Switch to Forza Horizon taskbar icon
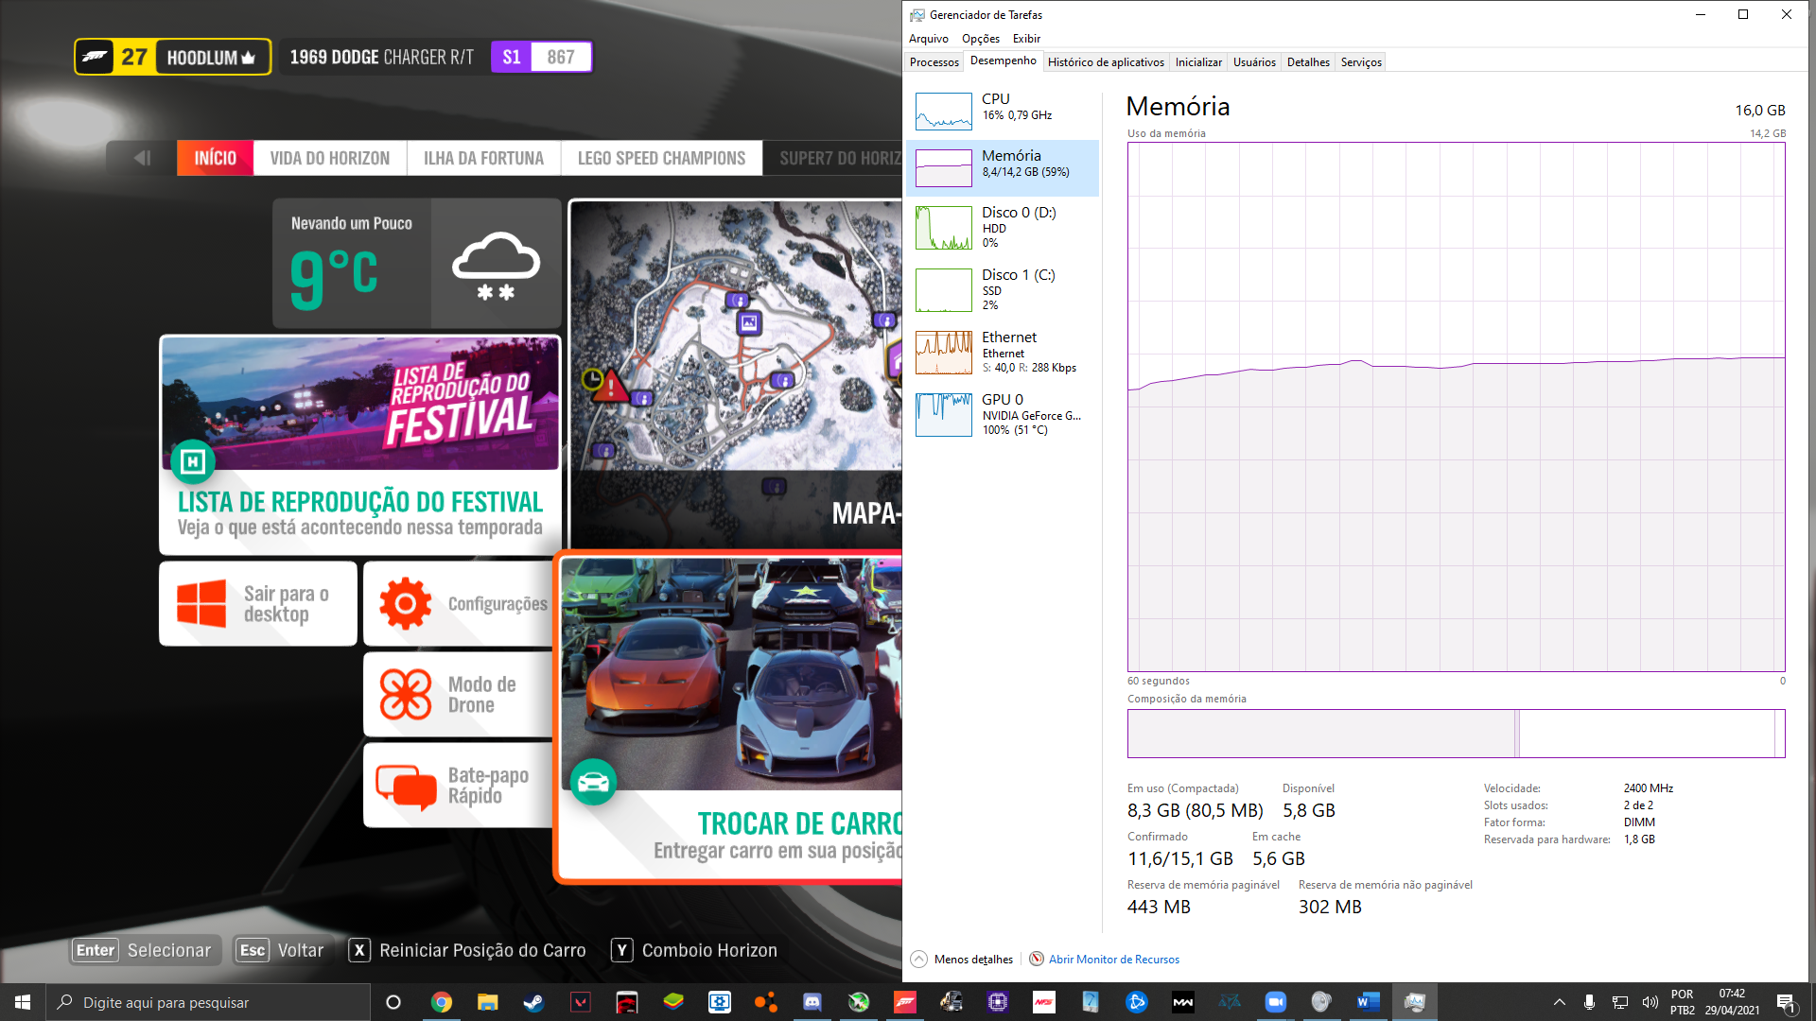This screenshot has width=1816, height=1021. 905,1002
